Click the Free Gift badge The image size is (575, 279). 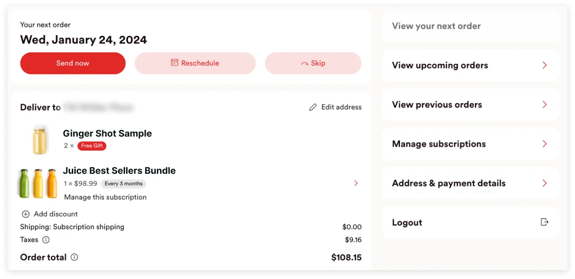(x=92, y=146)
